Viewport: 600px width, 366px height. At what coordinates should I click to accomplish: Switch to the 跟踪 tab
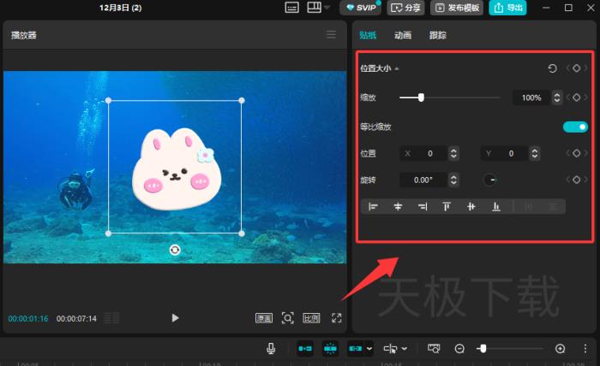(x=437, y=35)
